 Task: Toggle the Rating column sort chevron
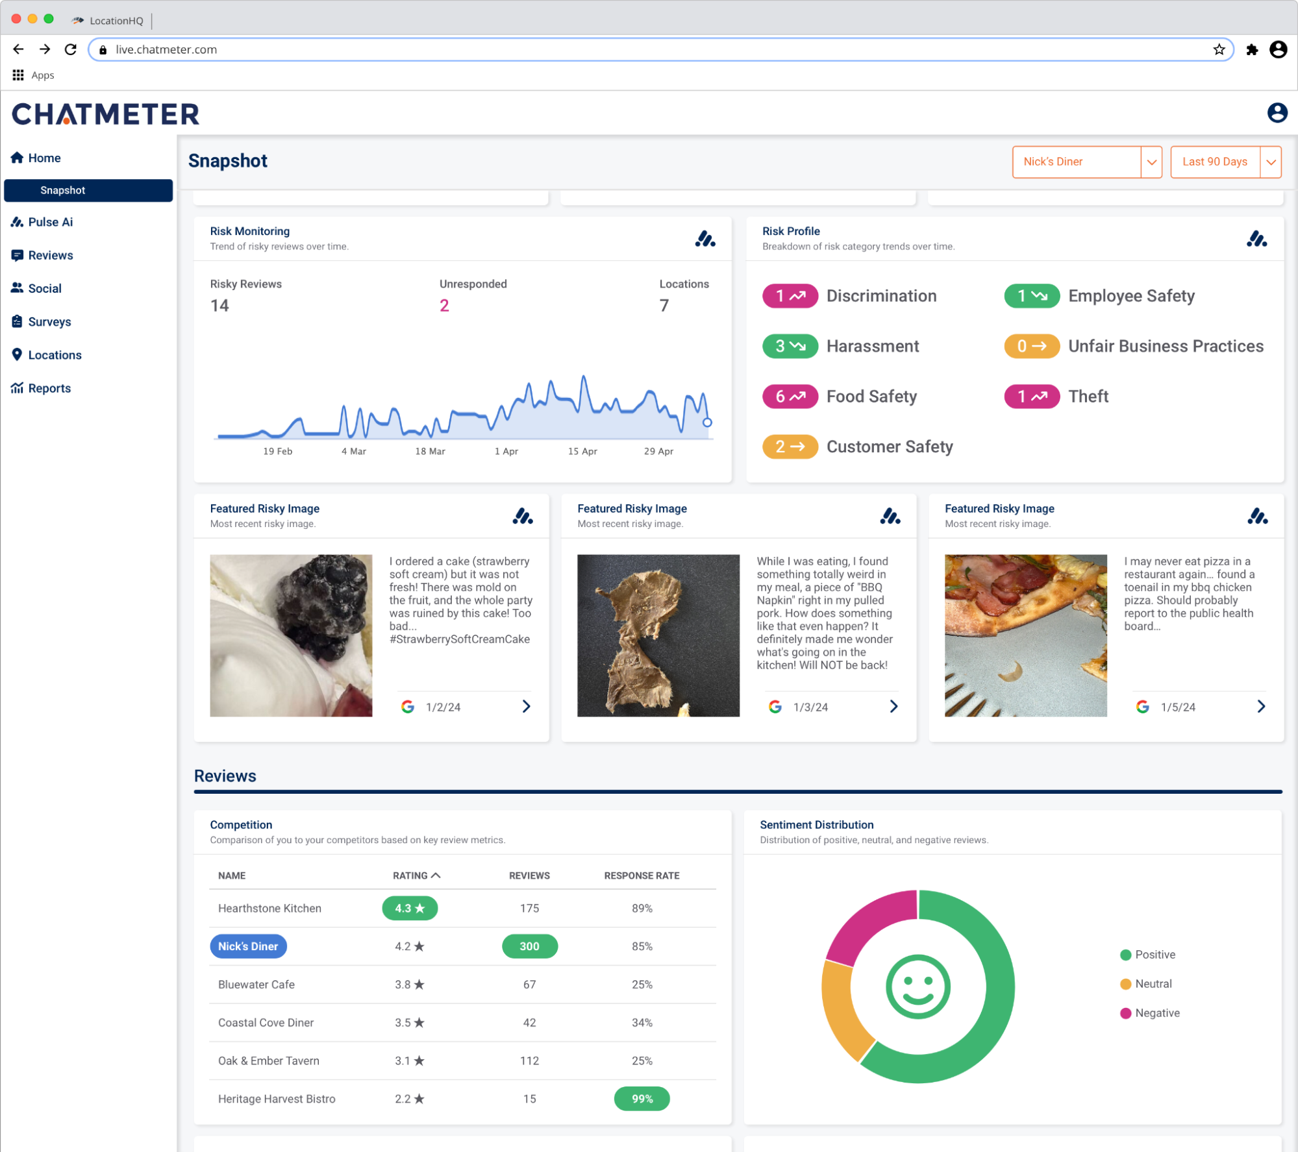435,875
